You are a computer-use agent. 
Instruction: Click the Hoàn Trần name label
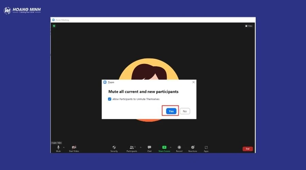tap(56, 143)
